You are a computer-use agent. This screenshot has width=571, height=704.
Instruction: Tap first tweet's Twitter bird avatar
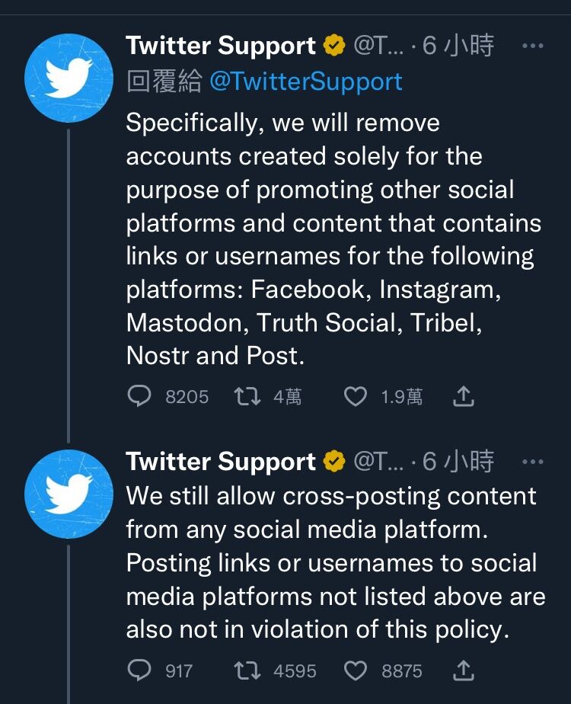[x=69, y=78]
